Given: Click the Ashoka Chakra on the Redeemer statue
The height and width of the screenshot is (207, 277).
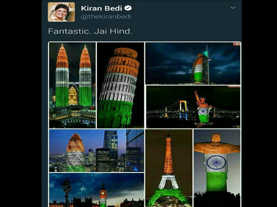Looking at the screenshot, I should (216, 162).
